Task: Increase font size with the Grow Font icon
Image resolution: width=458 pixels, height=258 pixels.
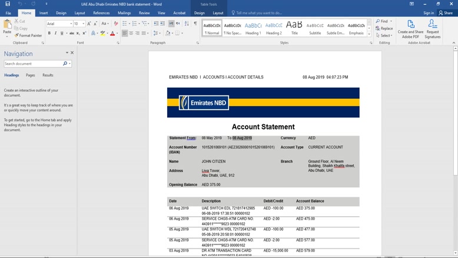Action: coord(89,24)
